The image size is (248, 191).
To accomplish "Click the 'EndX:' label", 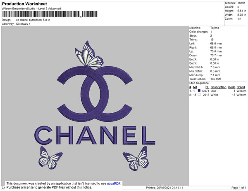I will click(x=193, y=59).
